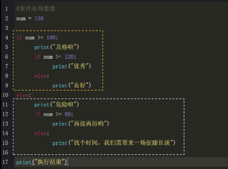Image resolution: width=228 pixels, height=169 pixels.
Task: Click the number 120 on line 6
Action: point(69,57)
